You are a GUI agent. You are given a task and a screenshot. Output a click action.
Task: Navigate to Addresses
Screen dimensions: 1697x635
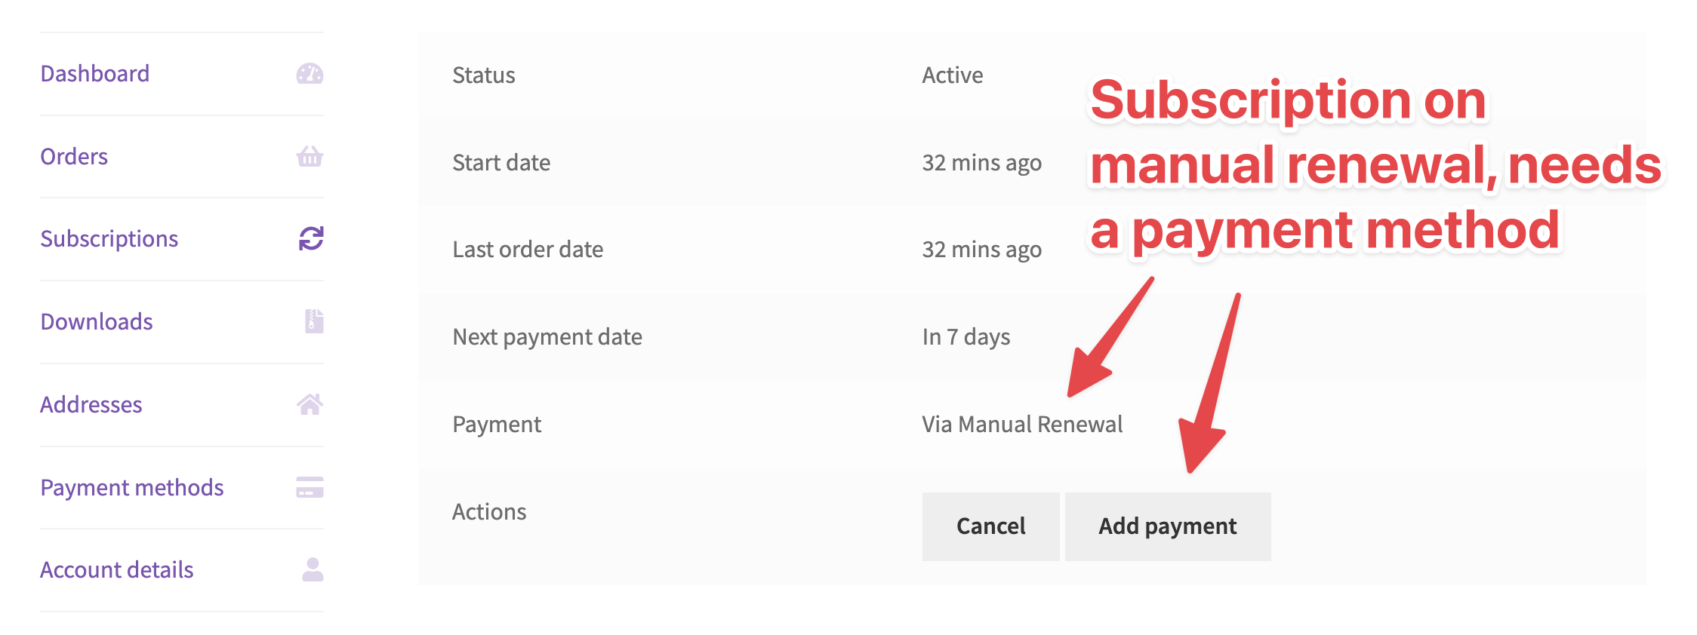tap(91, 405)
